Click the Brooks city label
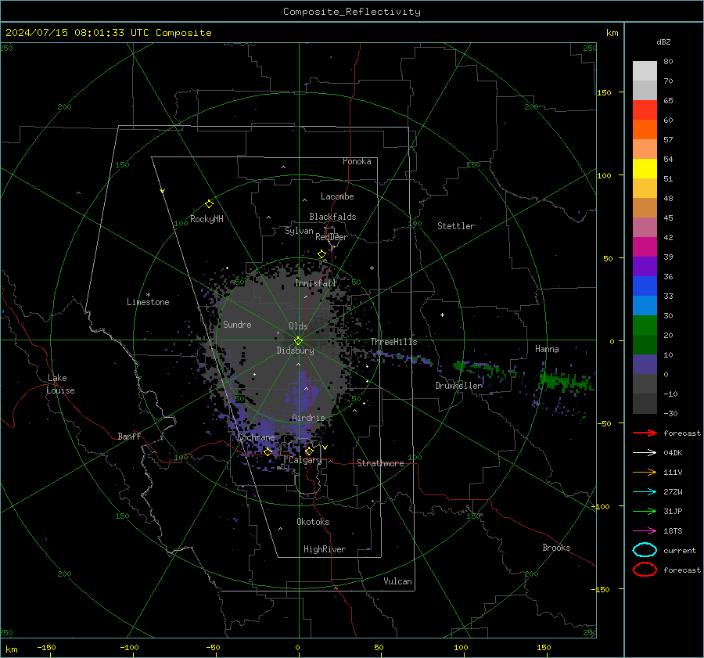Screen dimensions: 704x658 [x=556, y=548]
